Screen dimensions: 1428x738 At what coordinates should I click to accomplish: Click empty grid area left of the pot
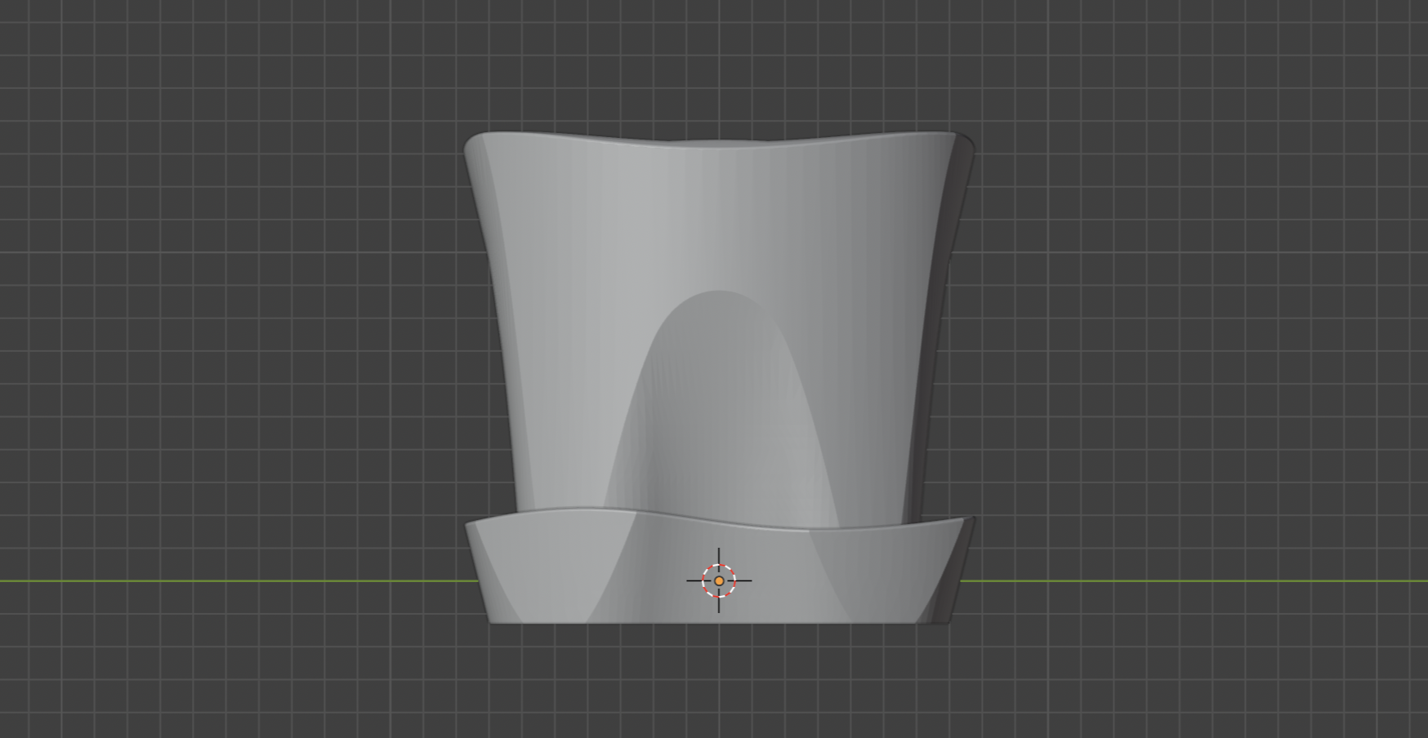coord(245,327)
